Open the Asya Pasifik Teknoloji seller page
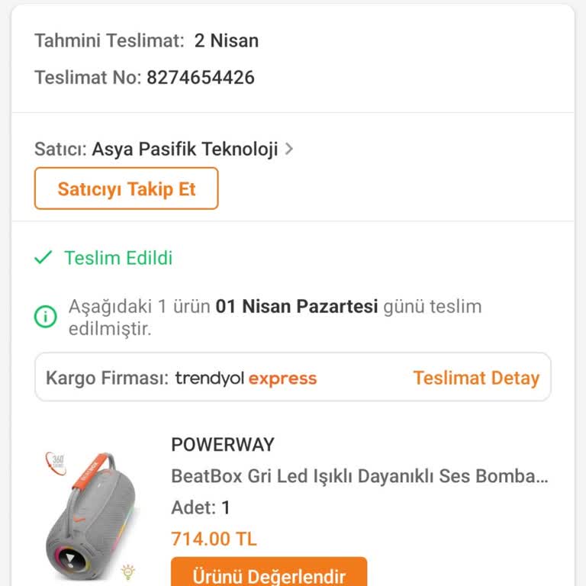The height and width of the screenshot is (586, 586). 185,149
